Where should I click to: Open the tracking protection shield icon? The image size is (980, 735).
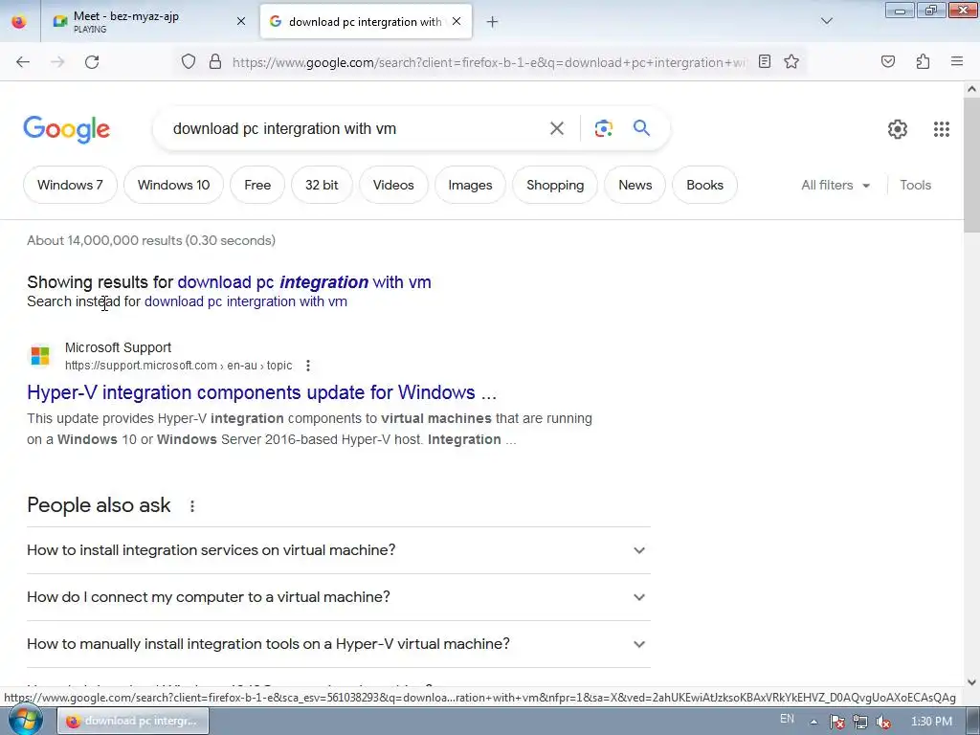pyautogui.click(x=189, y=62)
